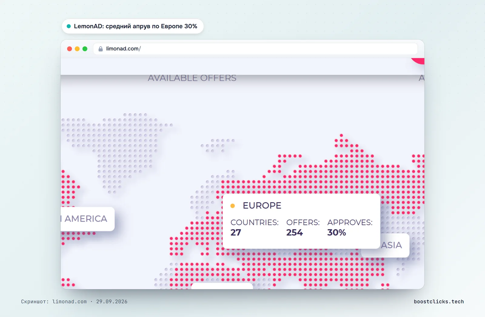Image resolution: width=485 pixels, height=317 pixels.
Task: Click the boostclicks.tech text
Action: [439, 302]
